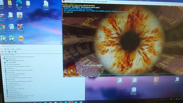183x103 pixels.
Task: Expand the Порты (COM и LPT) category
Action: tap(5, 85)
